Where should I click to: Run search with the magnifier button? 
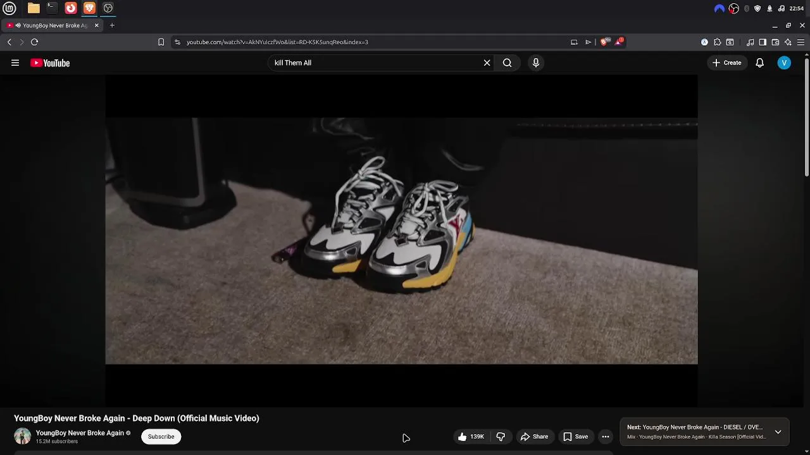(507, 63)
